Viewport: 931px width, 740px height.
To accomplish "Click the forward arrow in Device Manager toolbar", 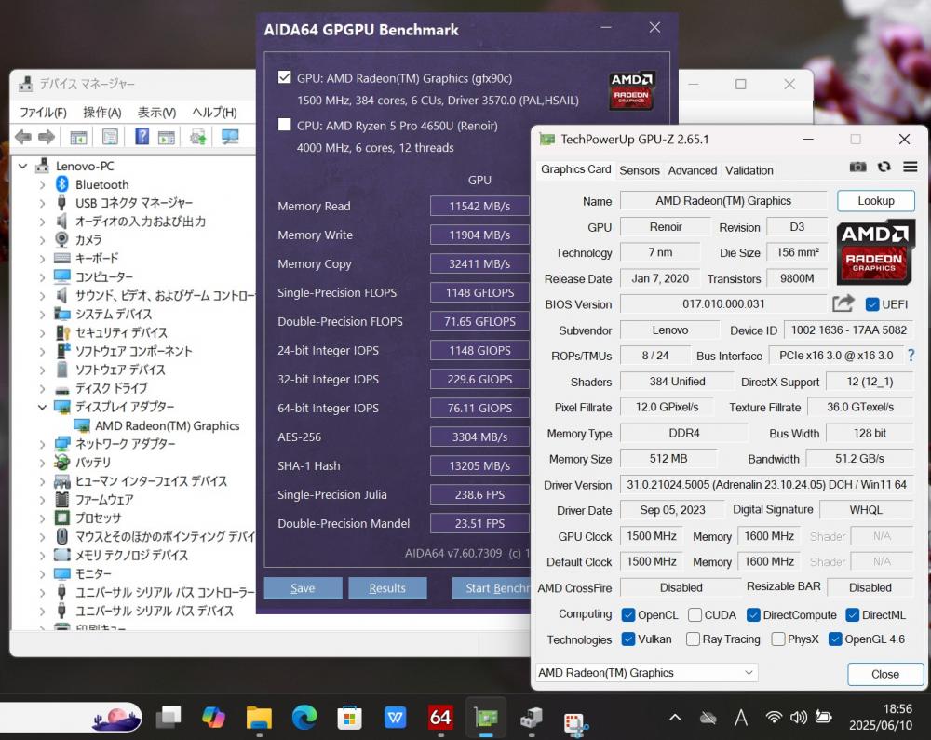I will tap(46, 137).
